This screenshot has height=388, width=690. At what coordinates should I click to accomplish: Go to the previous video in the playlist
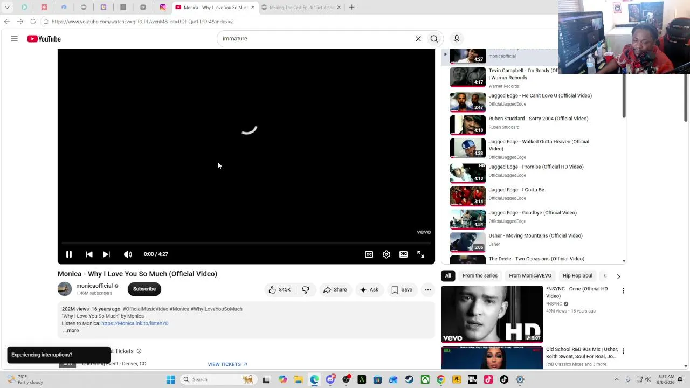pyautogui.click(x=89, y=254)
